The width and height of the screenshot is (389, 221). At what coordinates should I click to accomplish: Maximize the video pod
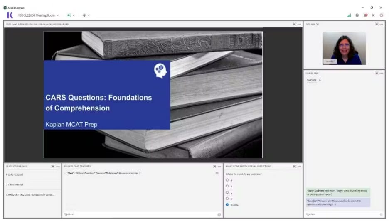click(x=377, y=24)
